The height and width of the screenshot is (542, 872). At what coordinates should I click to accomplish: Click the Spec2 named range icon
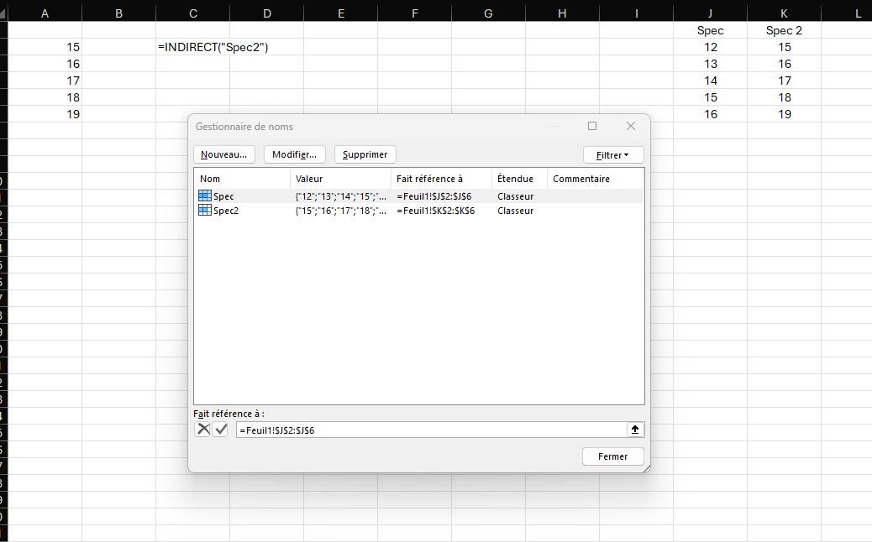coord(205,211)
